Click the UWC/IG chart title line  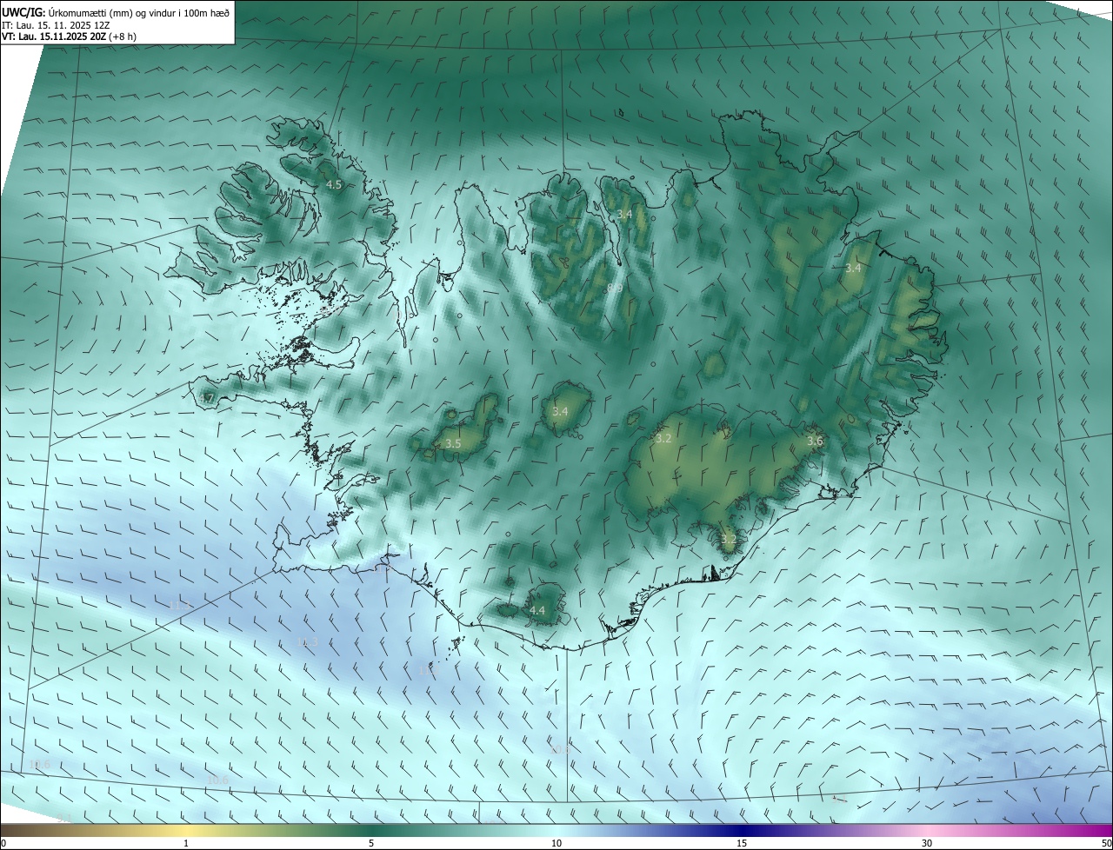[116, 12]
